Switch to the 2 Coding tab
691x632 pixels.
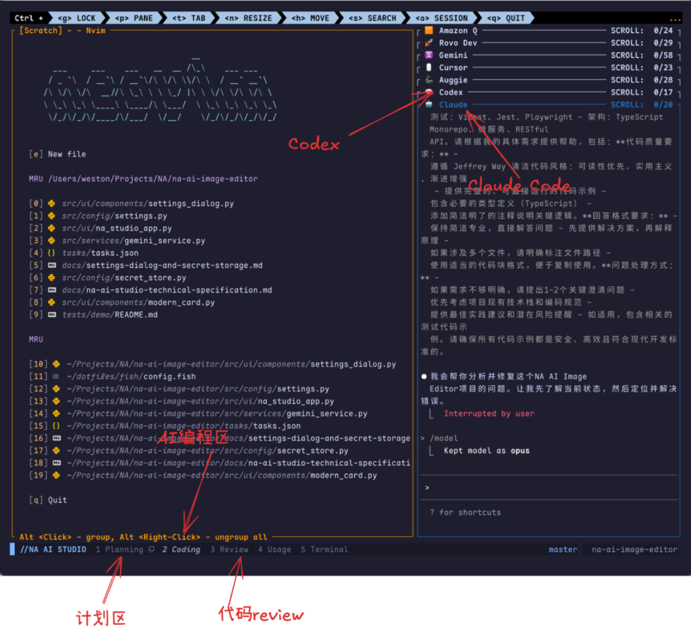point(181,549)
